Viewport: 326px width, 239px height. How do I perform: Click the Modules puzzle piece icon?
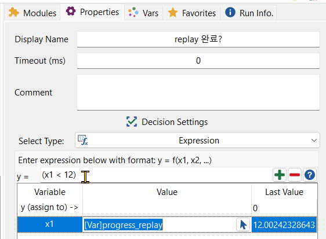(x=14, y=13)
